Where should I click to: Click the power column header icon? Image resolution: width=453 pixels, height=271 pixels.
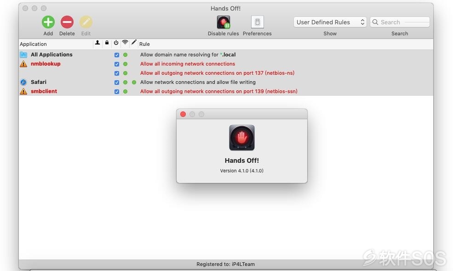pos(116,43)
